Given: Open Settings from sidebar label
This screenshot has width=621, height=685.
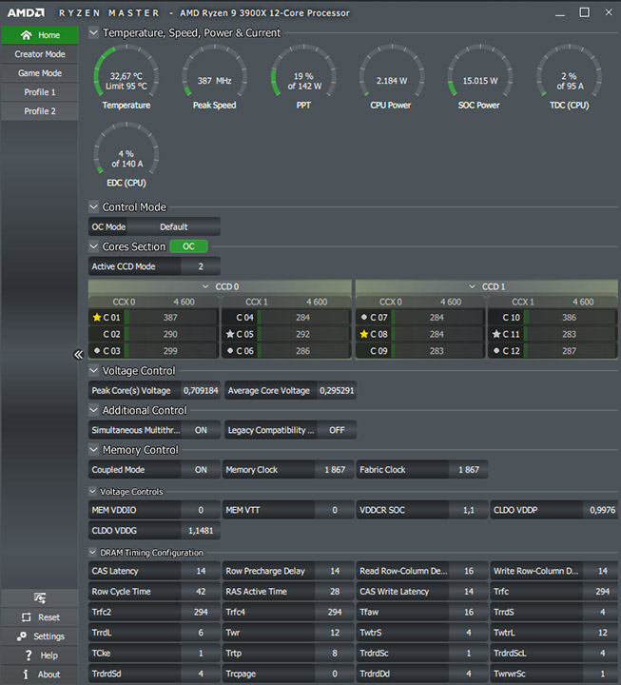Looking at the screenshot, I should click(x=49, y=636).
